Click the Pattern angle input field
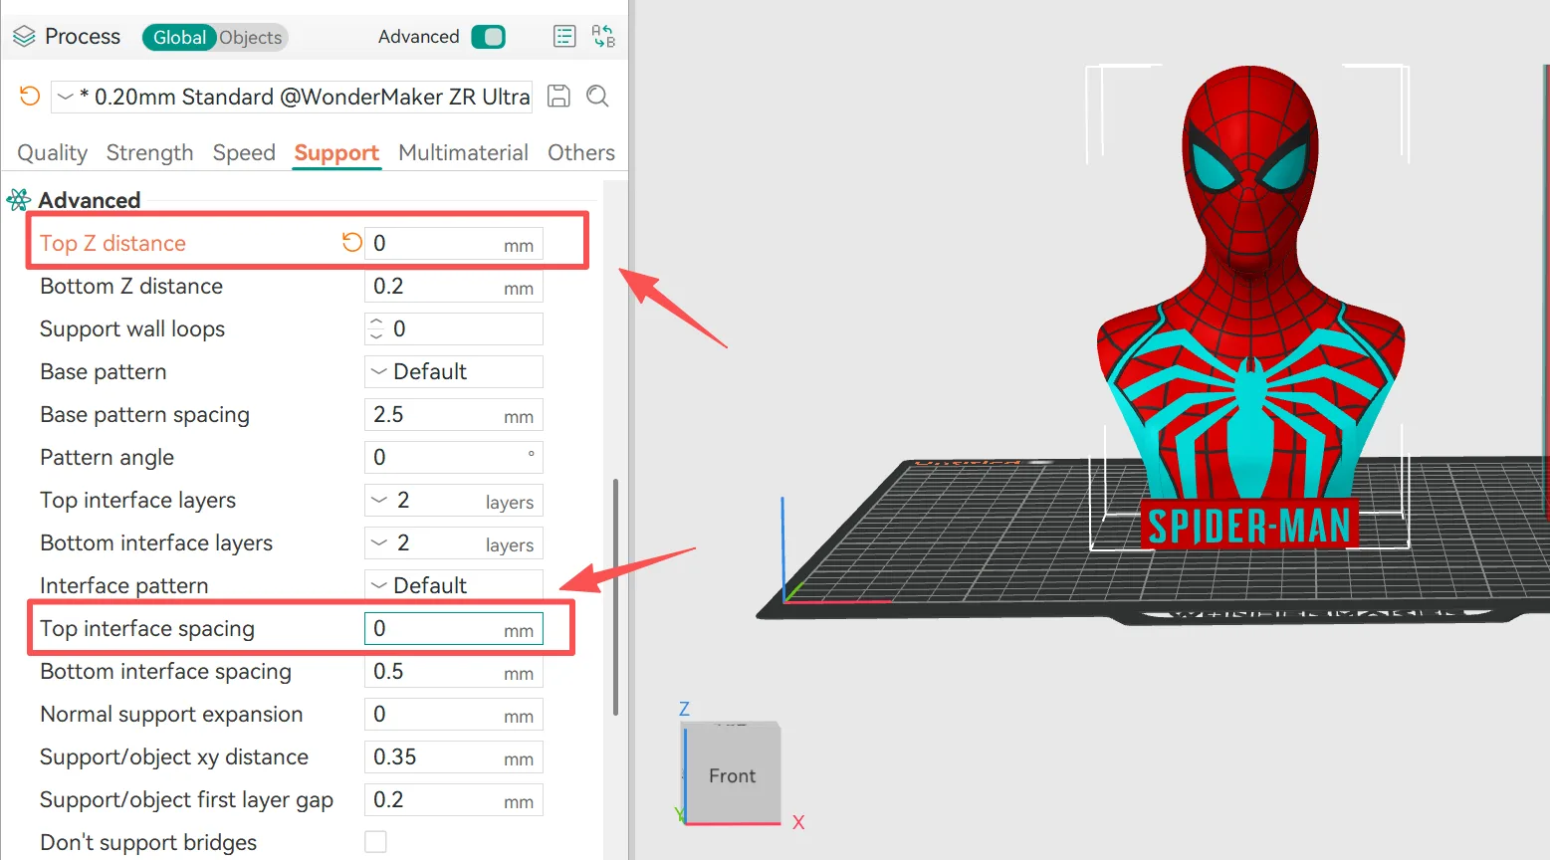1550x860 pixels. click(x=454, y=457)
